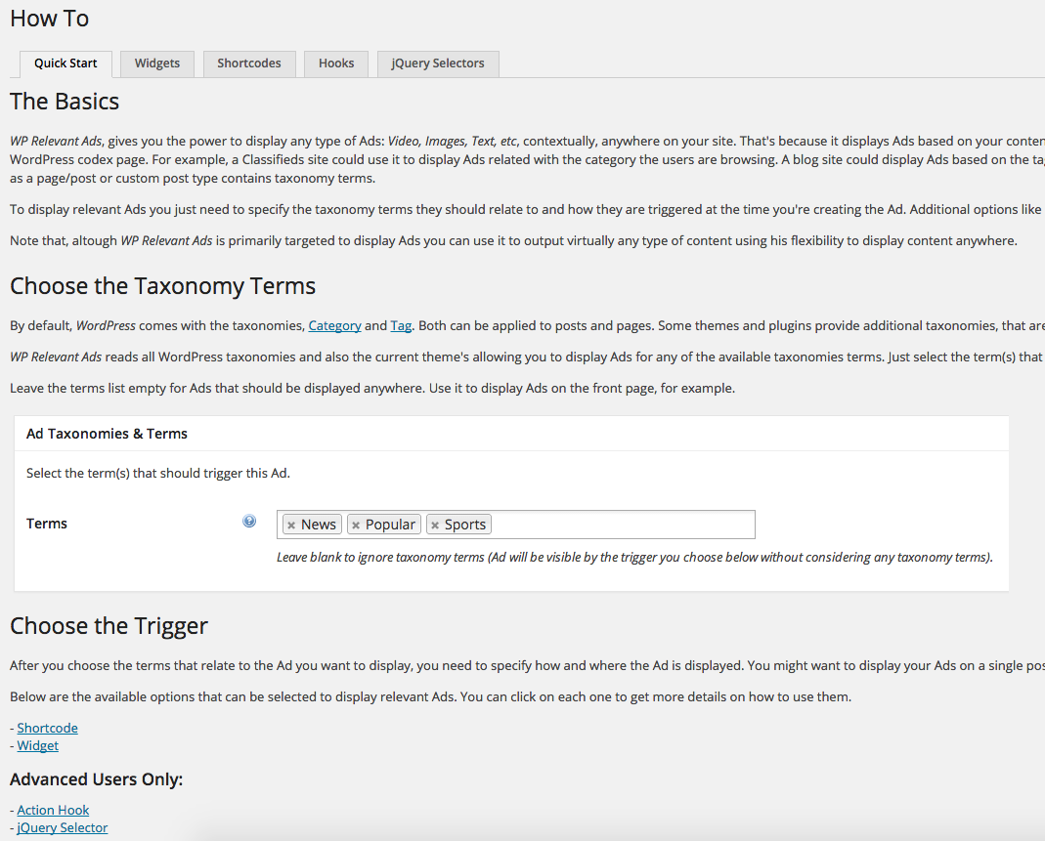1045x841 pixels.
Task: Click the Ad Taxonomies & Terms panel header
Action: (x=108, y=433)
